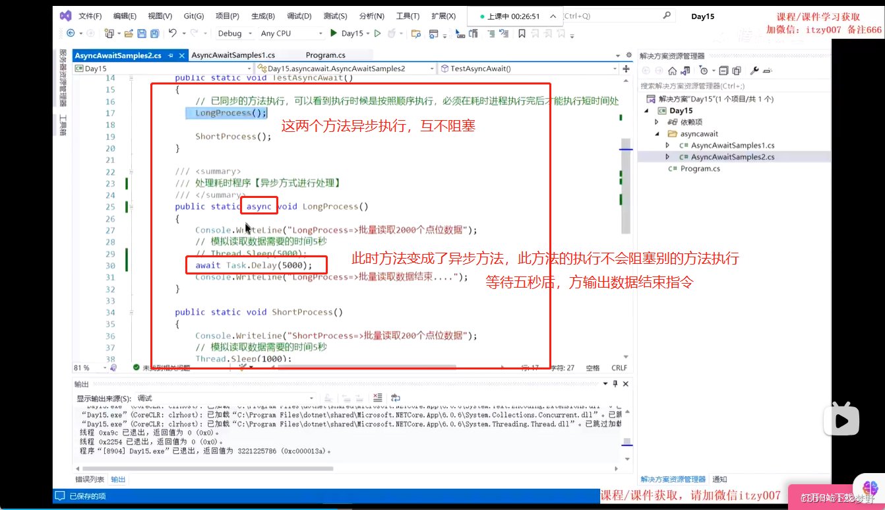Click the new project toolbar icon
The height and width of the screenshot is (510, 885).
click(x=109, y=33)
